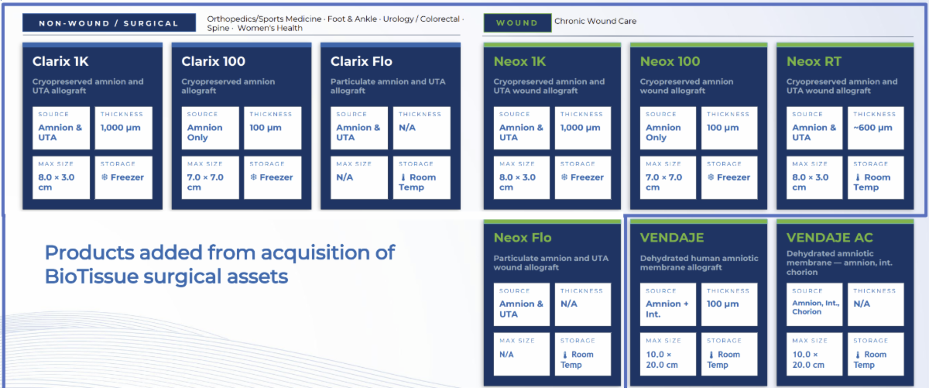929x388 pixels.
Task: Click the VENDAJE AC card heading
Action: 831,238
